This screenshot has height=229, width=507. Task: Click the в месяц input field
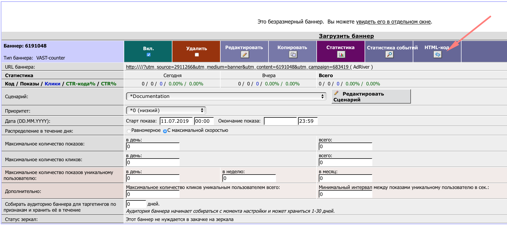346,178
